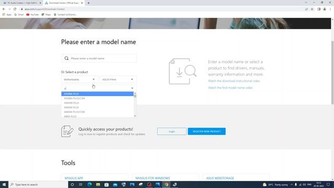This screenshot has height=188, width=334.
Task: Click the taskbar search box
Action: [x=38, y=184]
